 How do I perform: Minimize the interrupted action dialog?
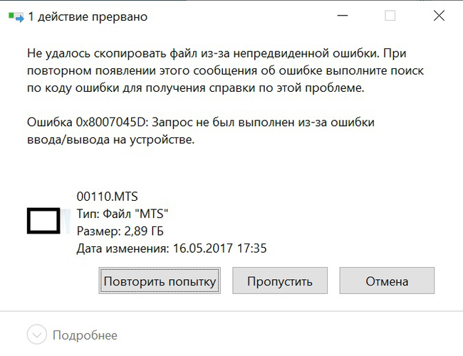coord(343,16)
